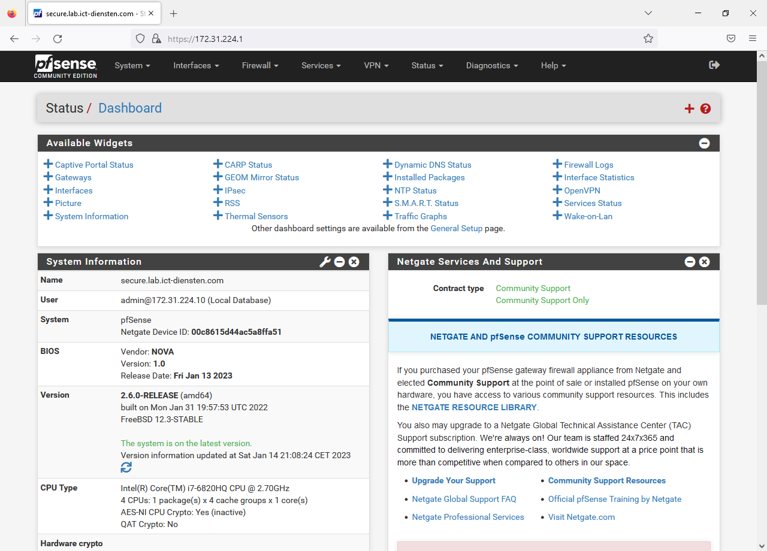Add the Thermal Sensors widget

tap(250, 216)
